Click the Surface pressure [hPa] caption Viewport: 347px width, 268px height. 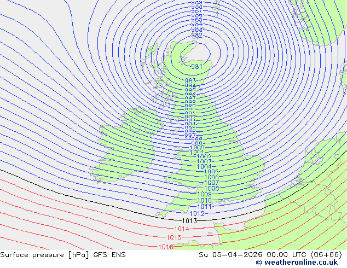pos(44,255)
